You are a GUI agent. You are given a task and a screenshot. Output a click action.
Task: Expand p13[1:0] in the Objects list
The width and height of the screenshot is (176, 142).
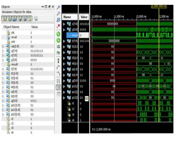(x=3, y=114)
